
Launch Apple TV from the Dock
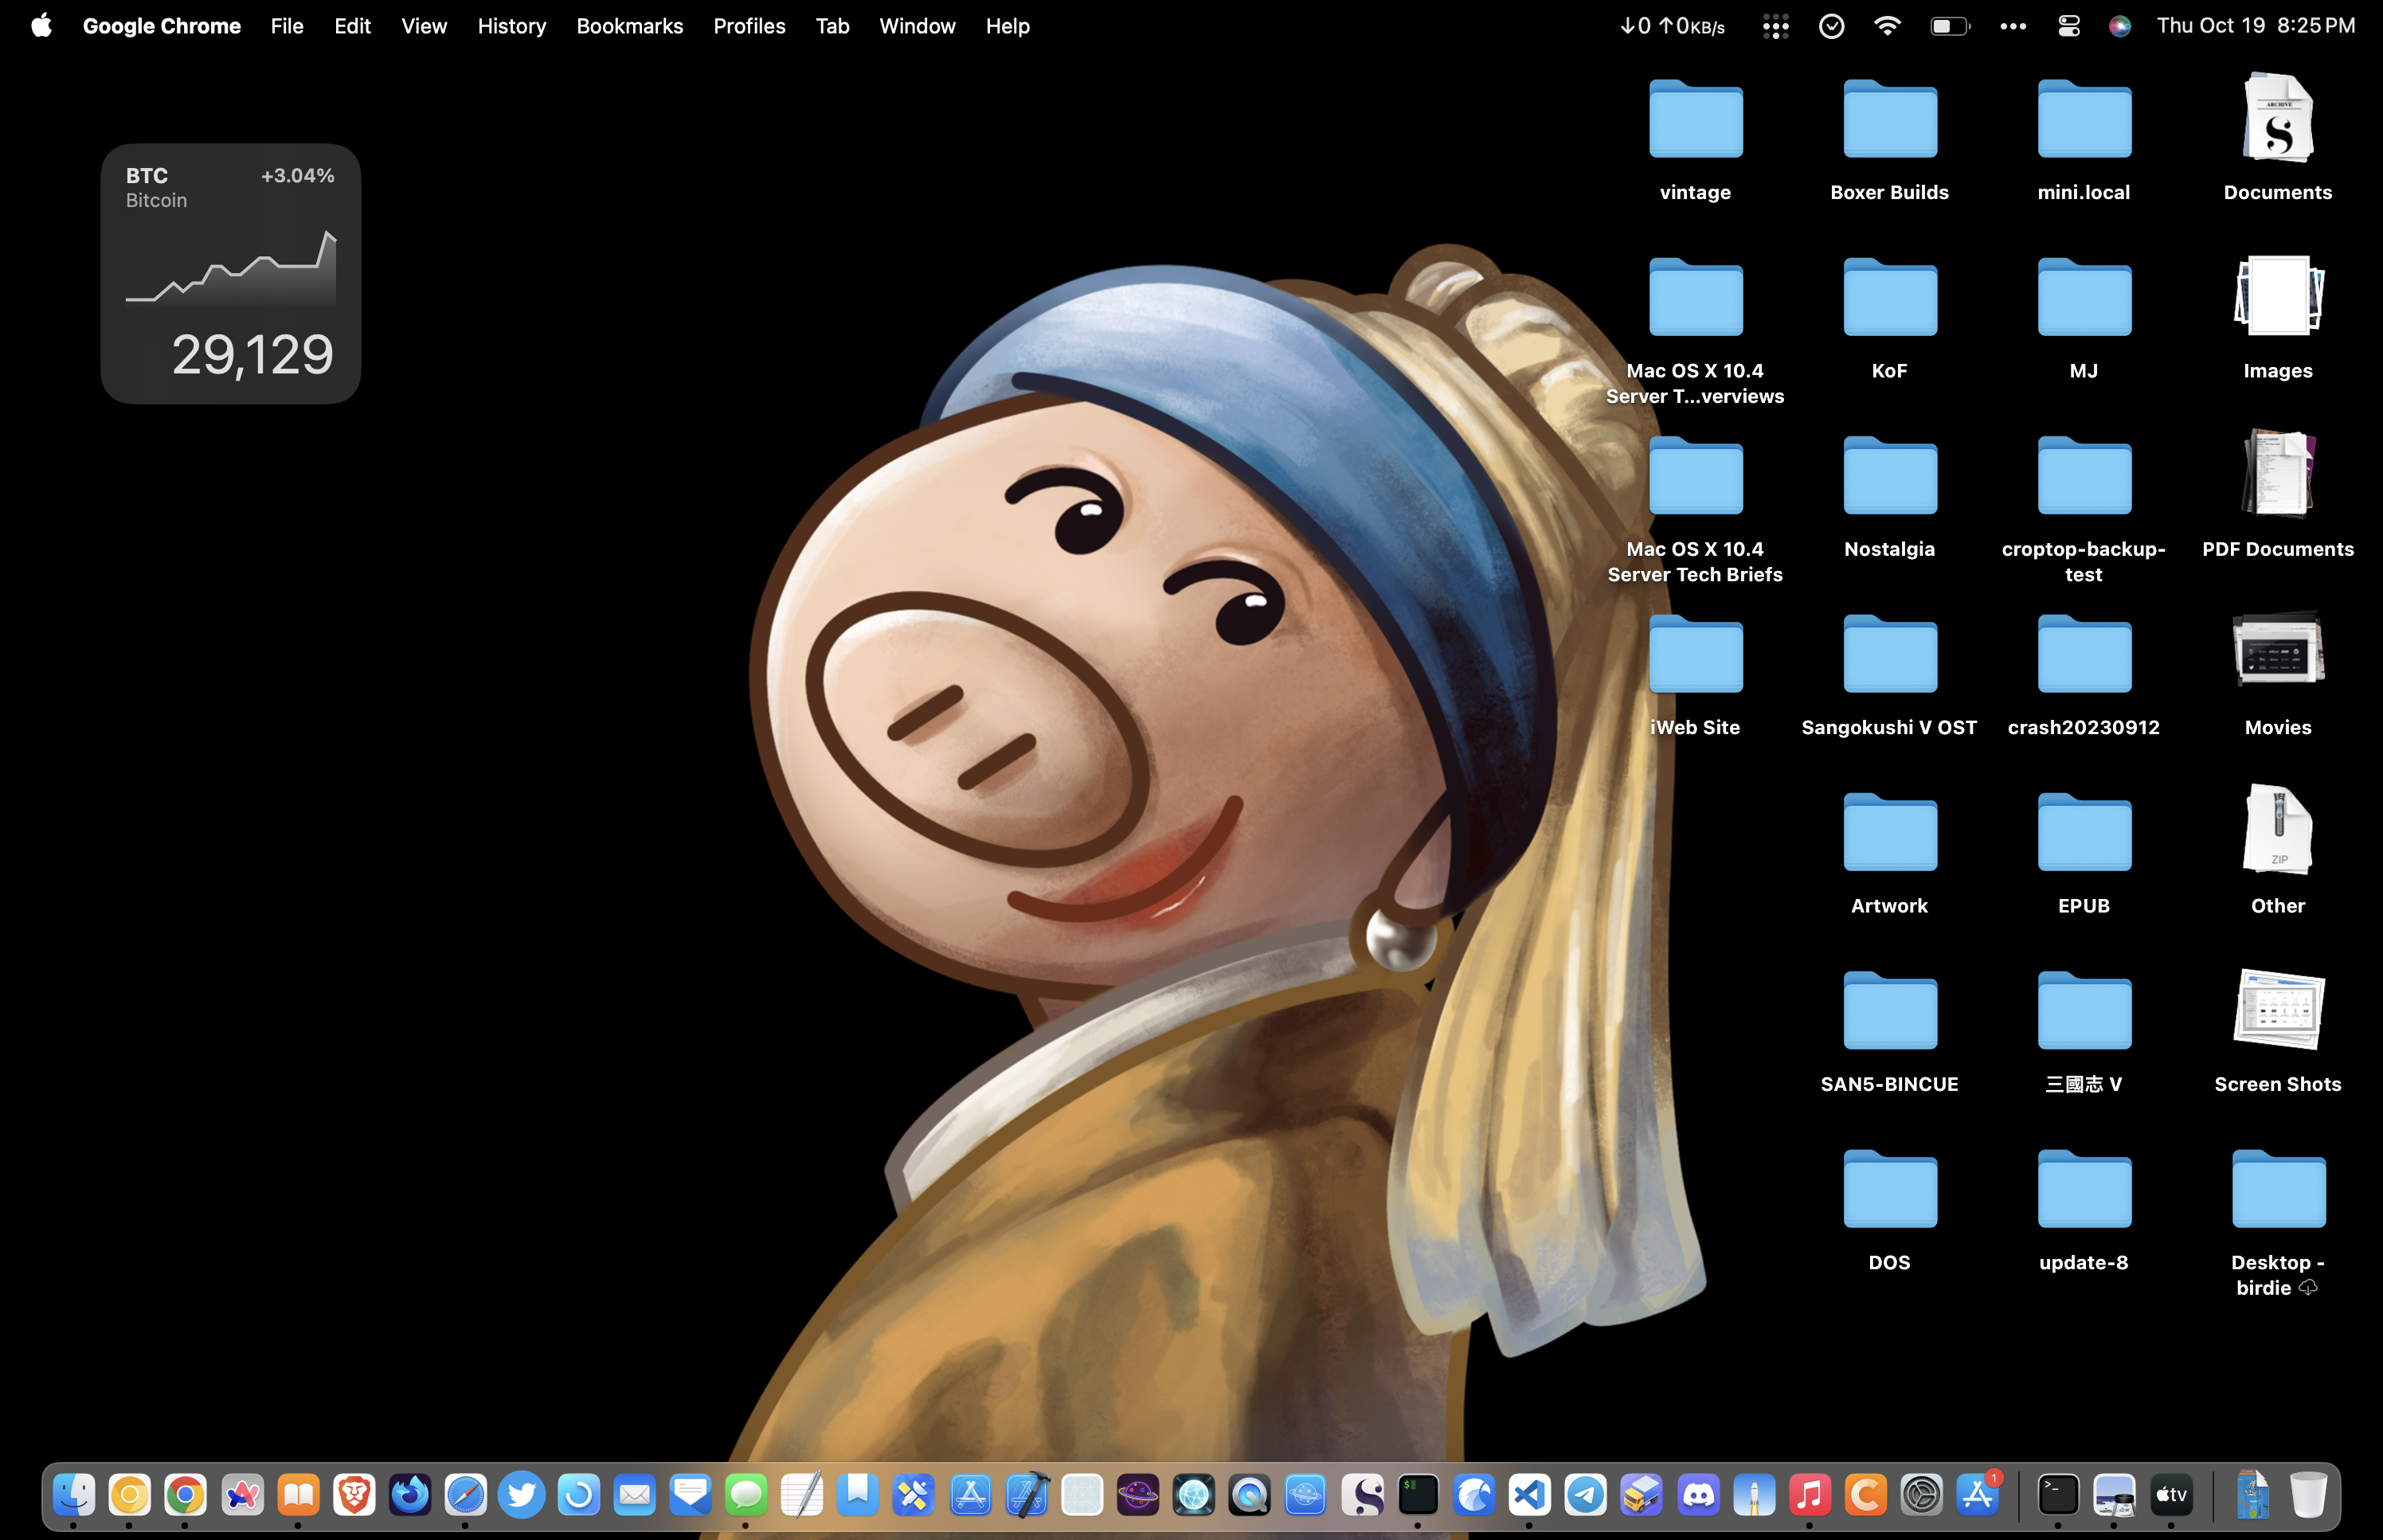2170,1495
